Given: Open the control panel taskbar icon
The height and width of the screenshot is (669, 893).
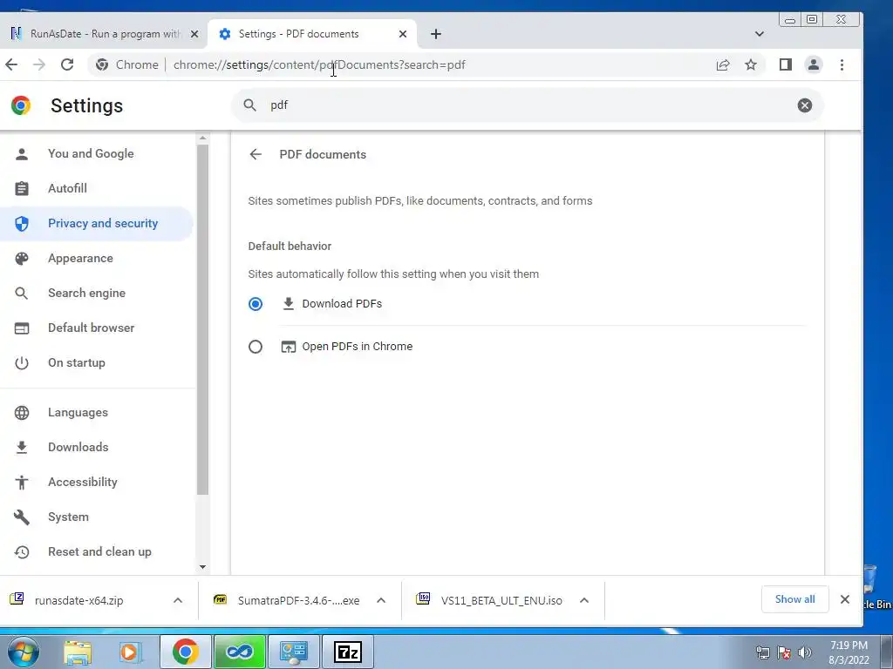Looking at the screenshot, I should pos(294,652).
